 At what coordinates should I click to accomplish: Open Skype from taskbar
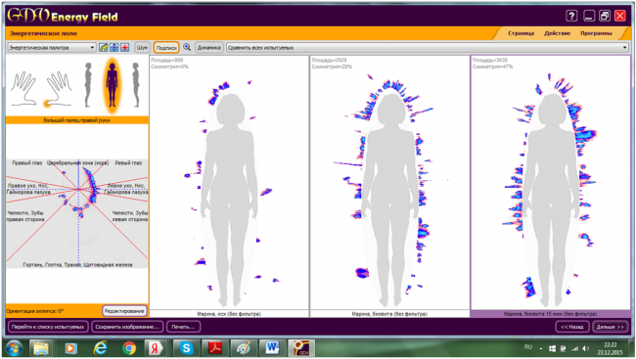tap(186, 348)
